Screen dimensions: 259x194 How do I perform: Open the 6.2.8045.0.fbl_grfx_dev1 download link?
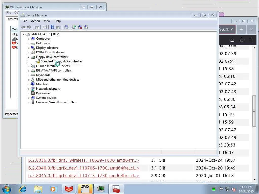[84, 176]
